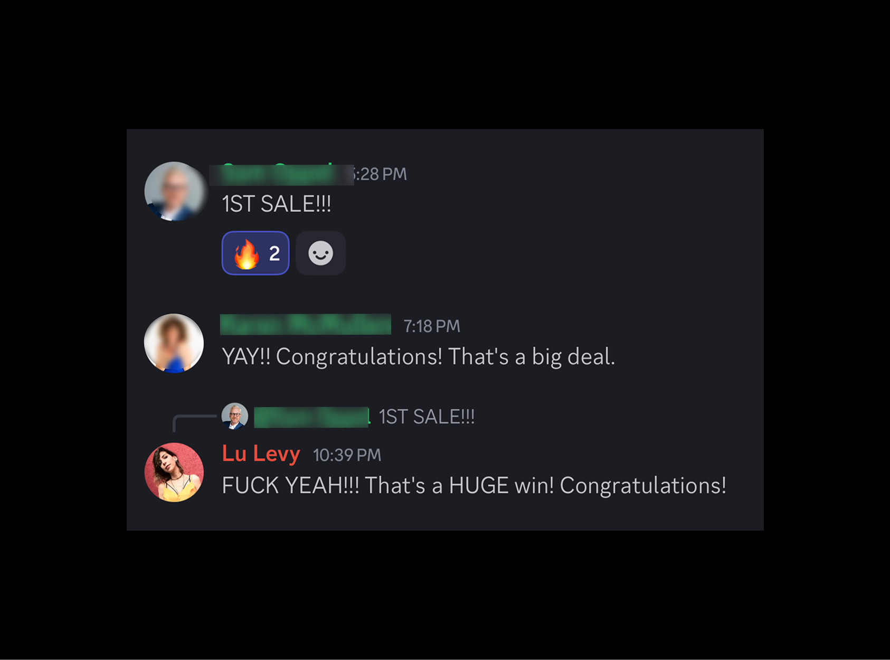Click the gray reply connector line
The width and height of the screenshot is (890, 660).
tap(194, 422)
